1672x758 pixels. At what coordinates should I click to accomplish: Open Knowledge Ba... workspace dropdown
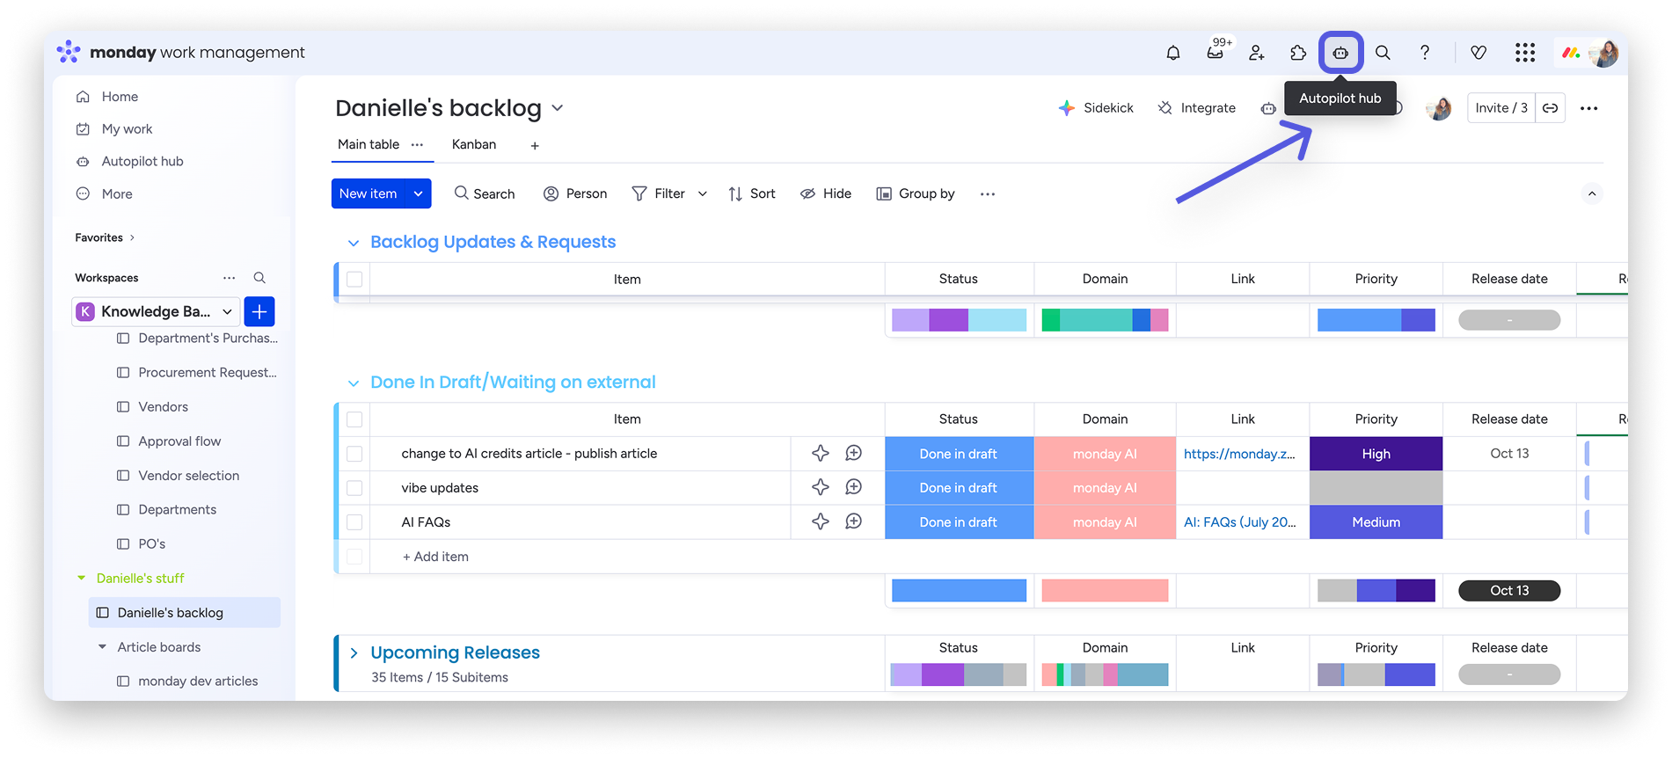coord(156,311)
